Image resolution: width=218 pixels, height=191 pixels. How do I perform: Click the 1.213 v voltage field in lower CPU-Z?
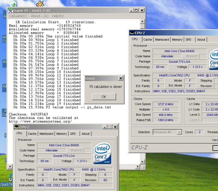[82, 161]
